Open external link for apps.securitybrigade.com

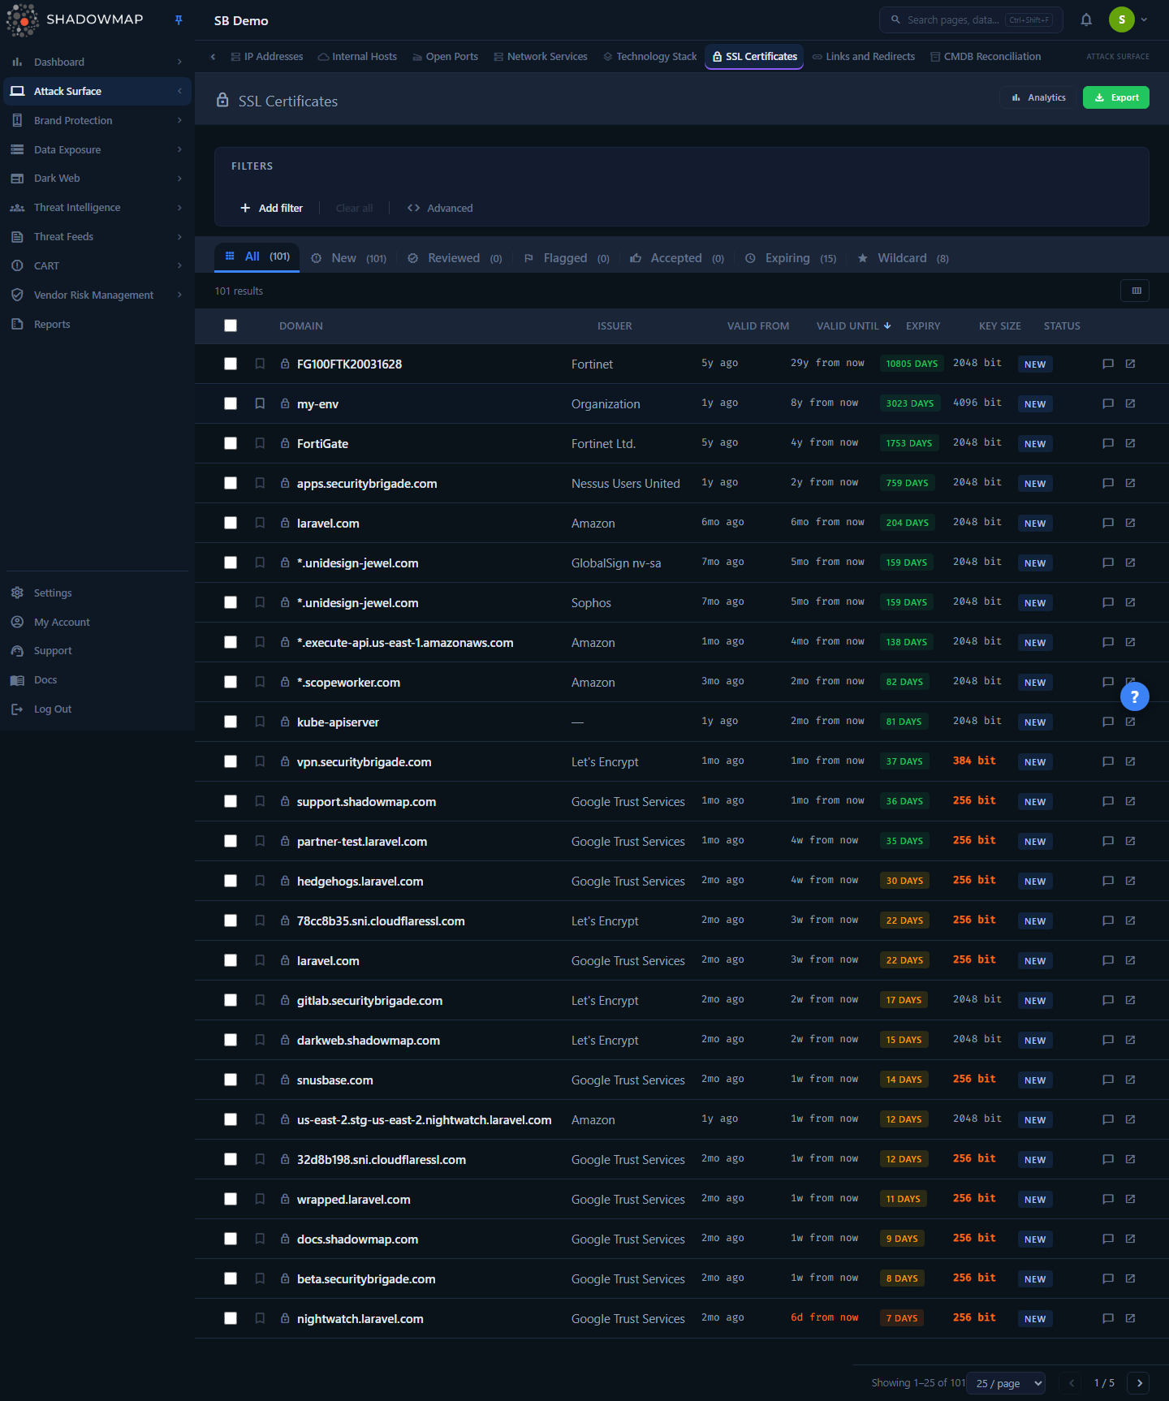1130,483
